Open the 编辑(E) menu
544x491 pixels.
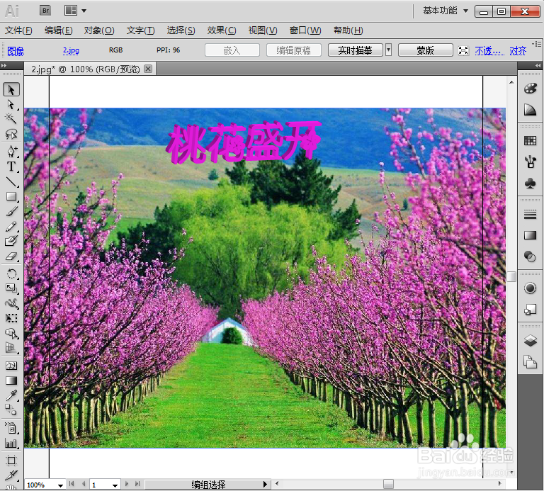coord(58,30)
